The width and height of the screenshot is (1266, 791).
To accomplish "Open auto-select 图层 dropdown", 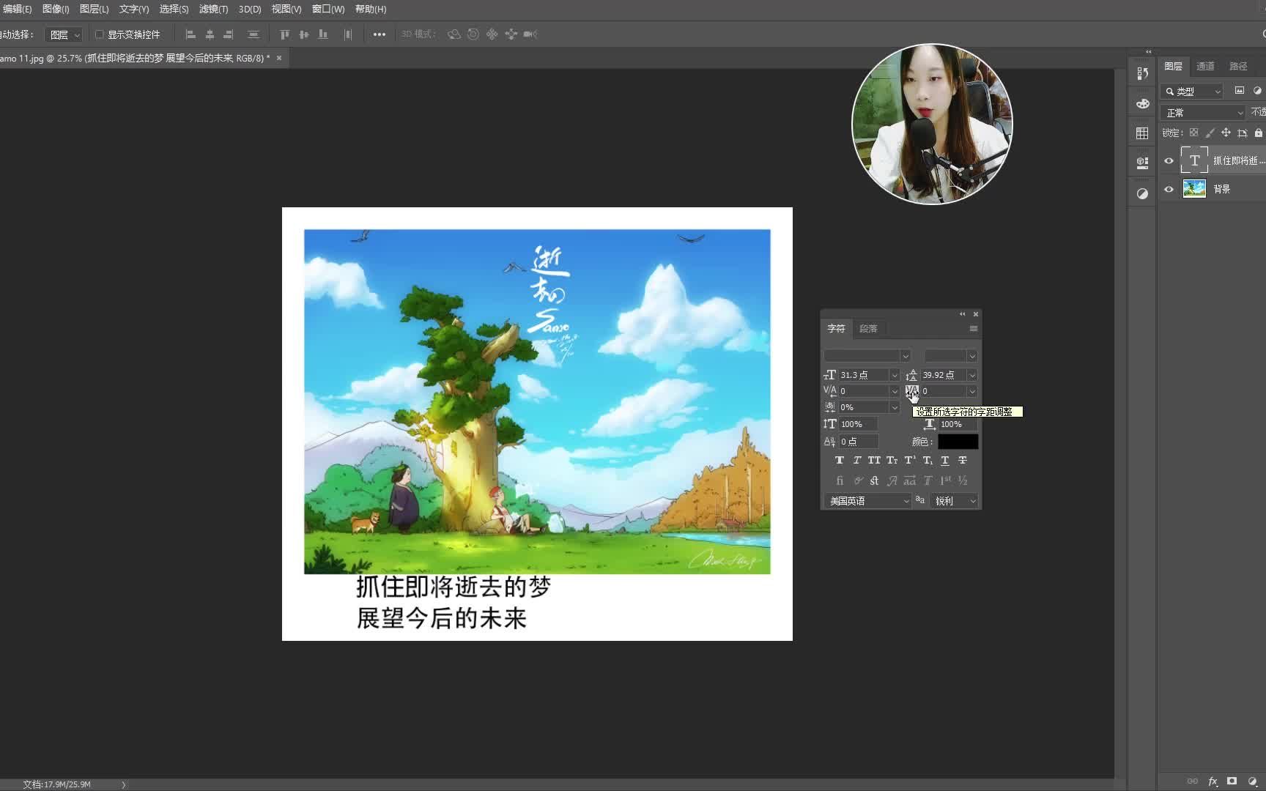I will pyautogui.click(x=64, y=34).
